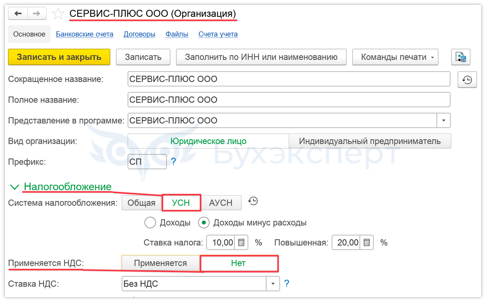
Task: Switch taxation system to УСН
Action: pyautogui.click(x=181, y=203)
